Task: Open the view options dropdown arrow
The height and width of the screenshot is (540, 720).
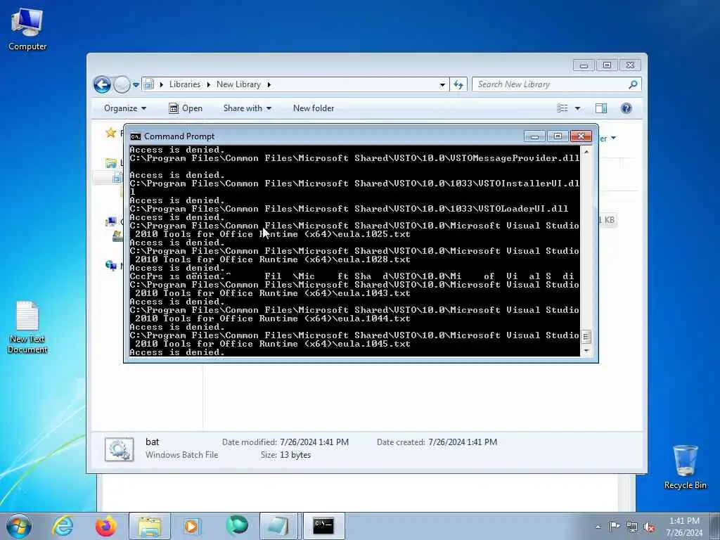Action: tap(578, 108)
